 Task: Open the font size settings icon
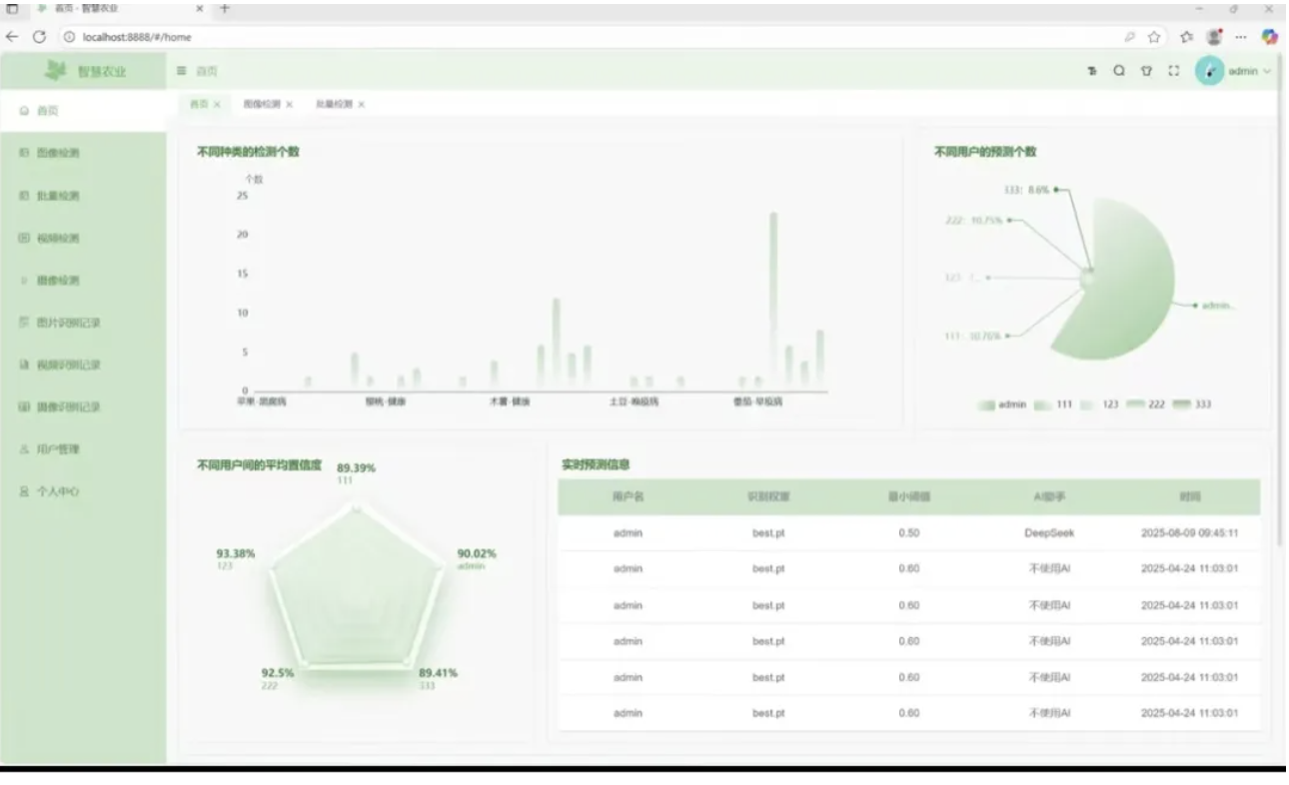1093,72
